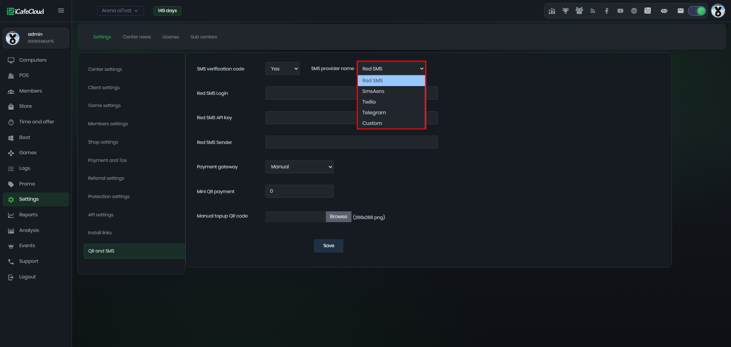
Task: Select Settings in the sidebar
Action: (36, 199)
